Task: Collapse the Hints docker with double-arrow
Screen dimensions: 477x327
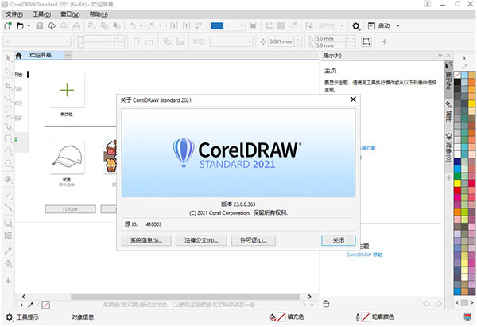Action: (440, 56)
